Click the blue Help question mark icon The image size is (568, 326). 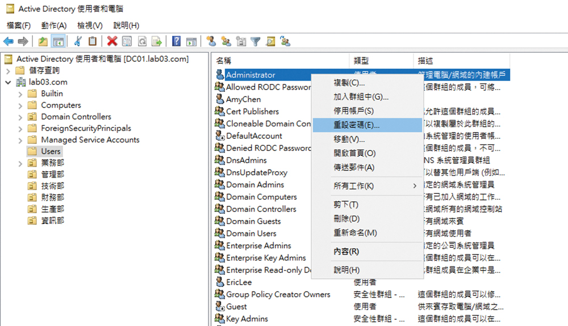pyautogui.click(x=177, y=41)
